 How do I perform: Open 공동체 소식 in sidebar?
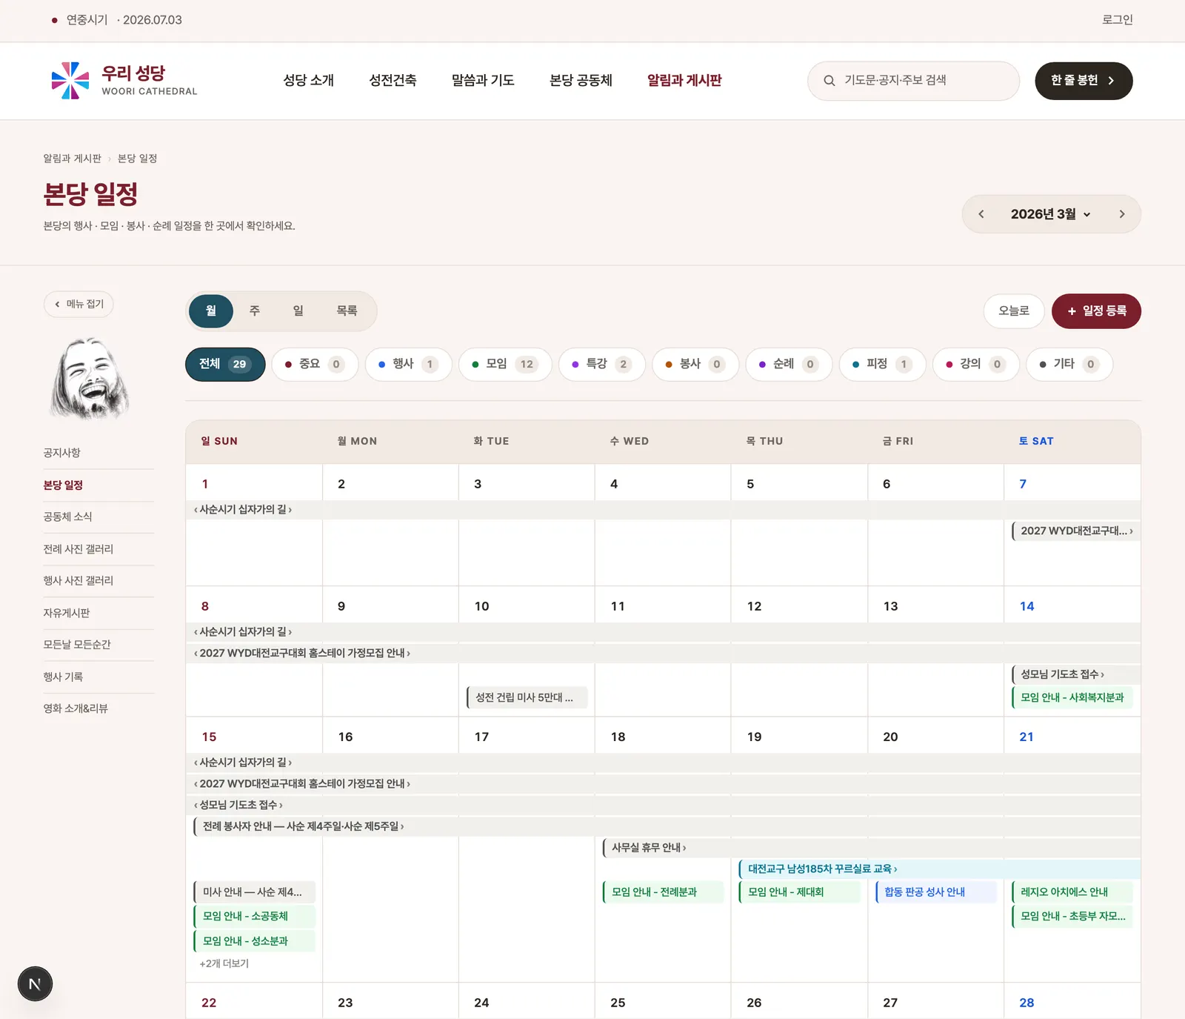coord(67,517)
